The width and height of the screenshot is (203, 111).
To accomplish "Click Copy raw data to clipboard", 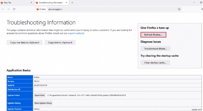I will (25, 42).
